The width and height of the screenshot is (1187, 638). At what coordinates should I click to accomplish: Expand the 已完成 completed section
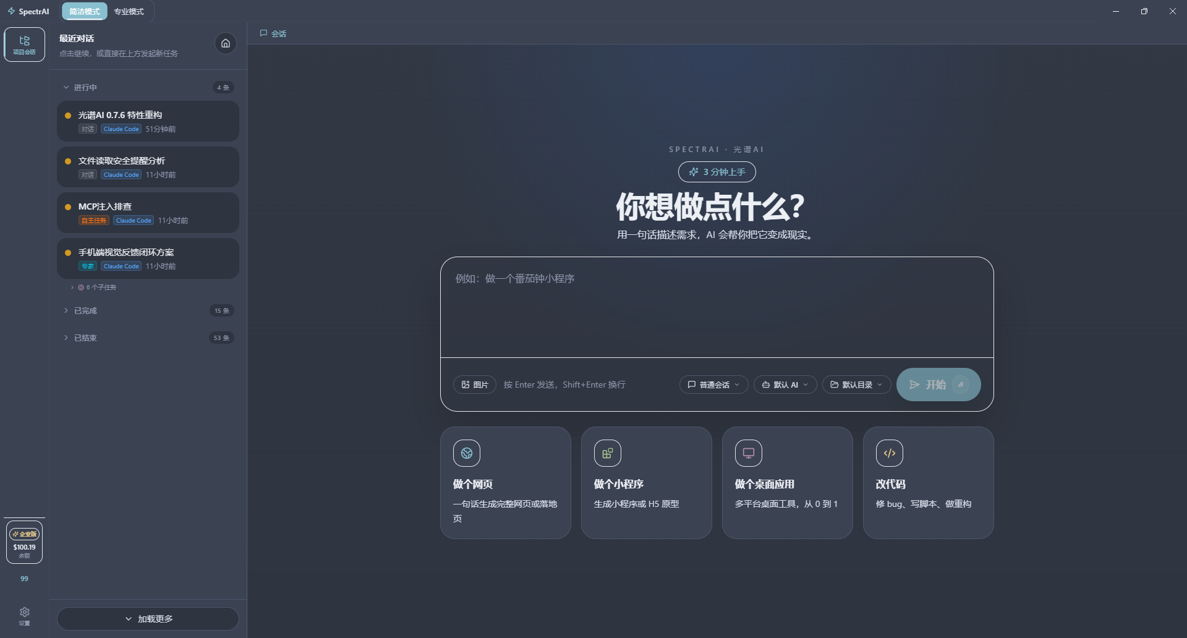point(85,310)
